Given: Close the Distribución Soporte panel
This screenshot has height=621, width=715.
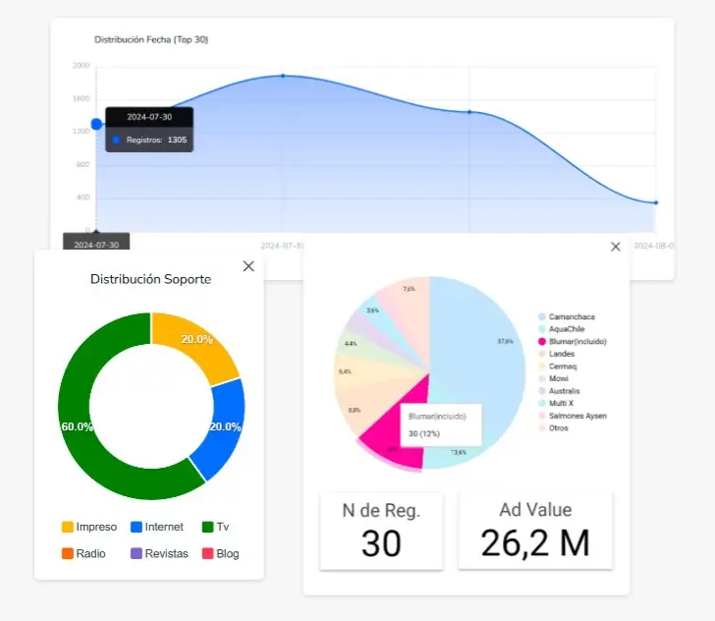Looking at the screenshot, I should (x=248, y=266).
